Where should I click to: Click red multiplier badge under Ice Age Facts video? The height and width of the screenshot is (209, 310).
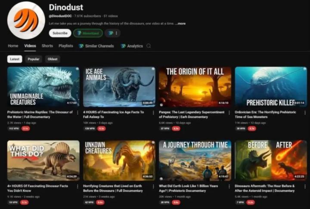(x=102, y=129)
